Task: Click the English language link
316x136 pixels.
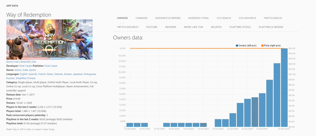Action: pyautogui.click(x=23, y=74)
